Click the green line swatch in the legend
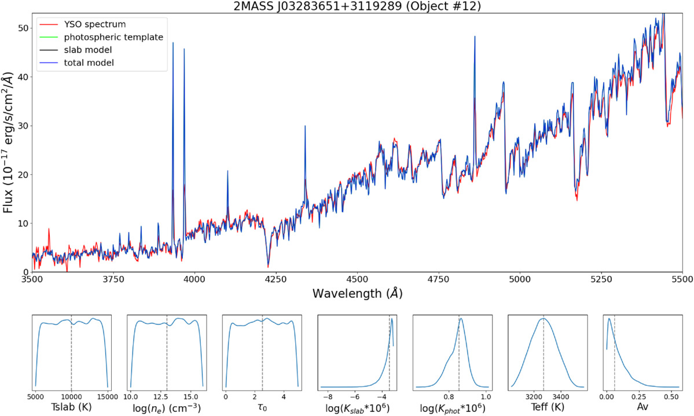694x416 pixels. click(x=49, y=37)
